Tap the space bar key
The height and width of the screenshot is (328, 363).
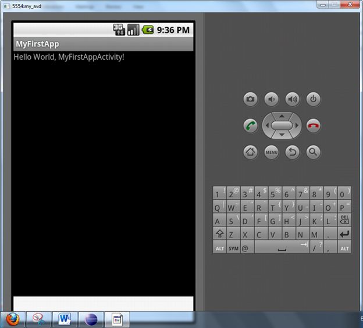[x=282, y=247]
